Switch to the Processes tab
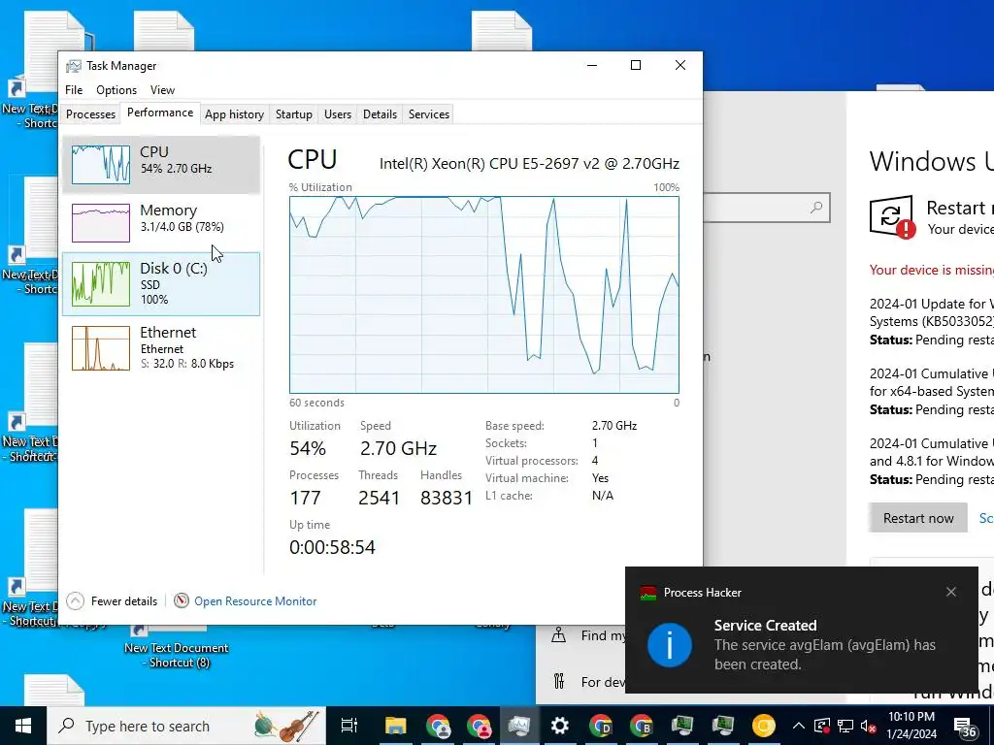 (90, 114)
